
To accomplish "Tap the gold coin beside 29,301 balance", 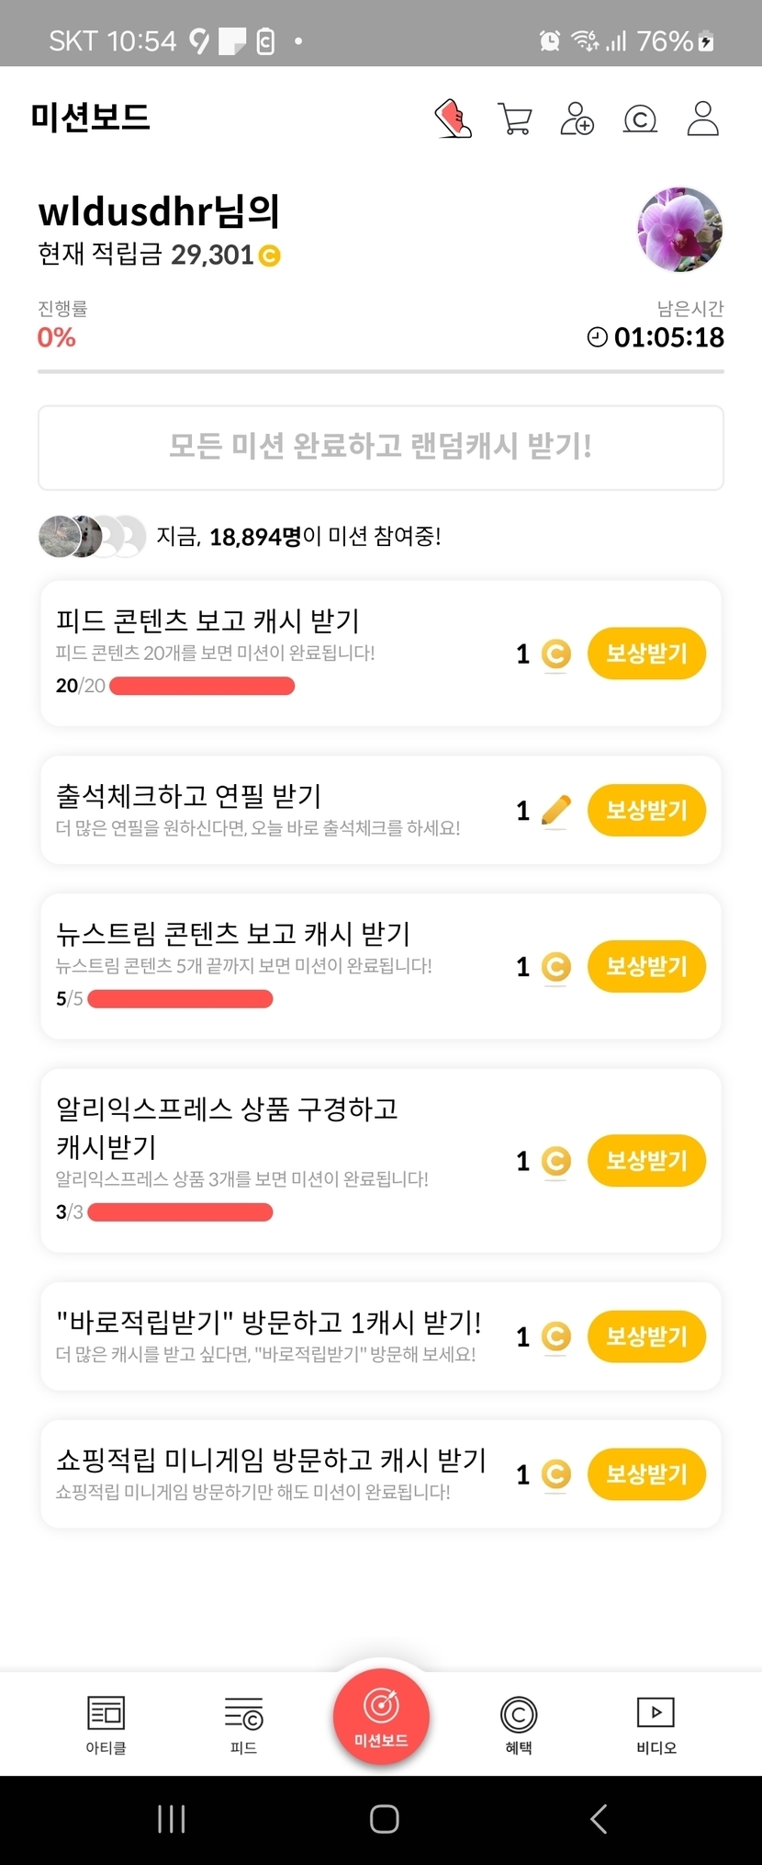I will pos(270,256).
